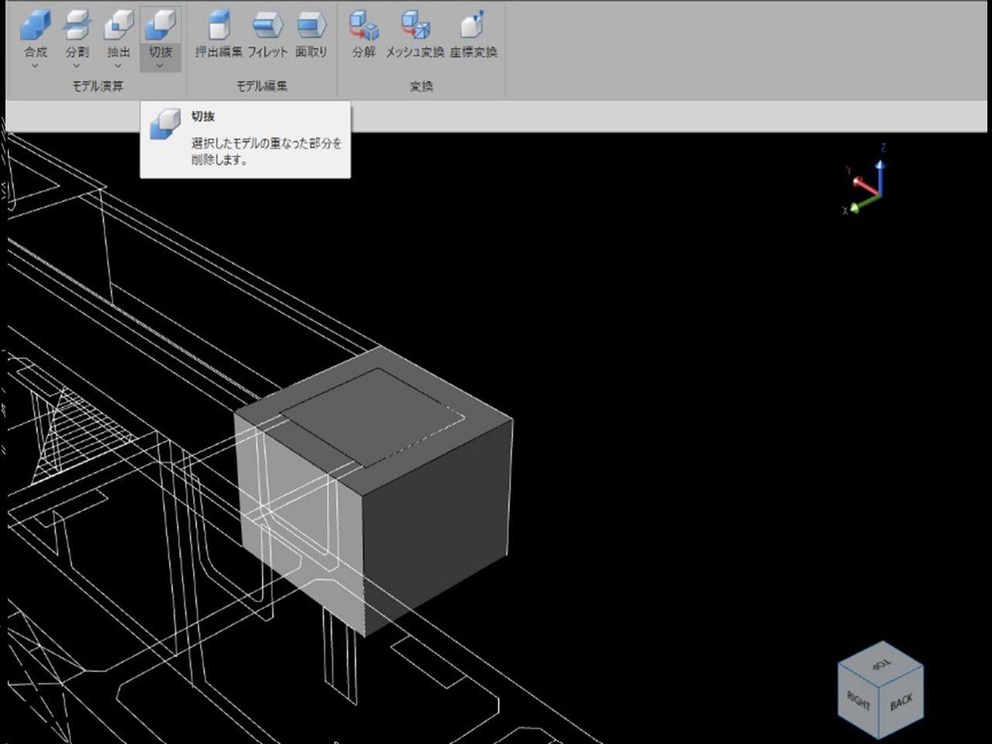Image resolution: width=992 pixels, height=744 pixels.
Task: Open the 座標変換 coordinate transform tool
Action: click(x=473, y=26)
